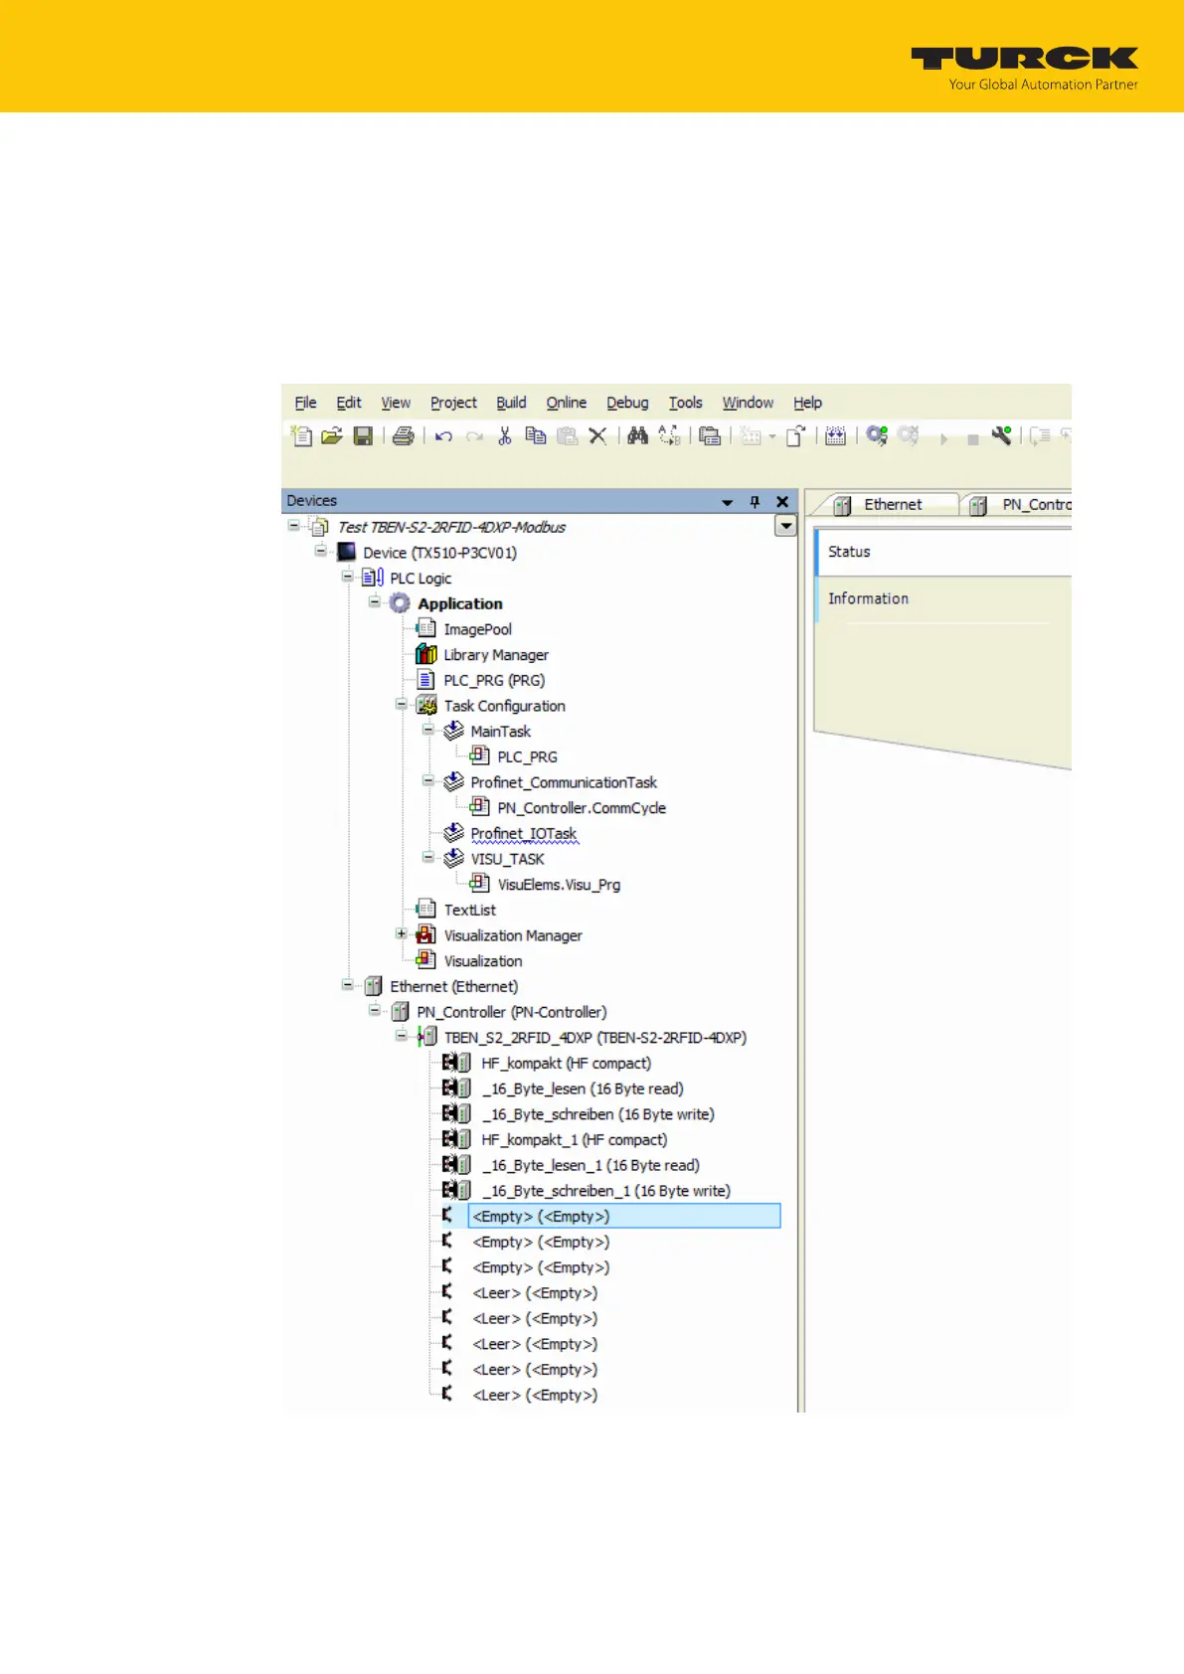
Task: Select the TextList tree item
Action: pos(469,910)
